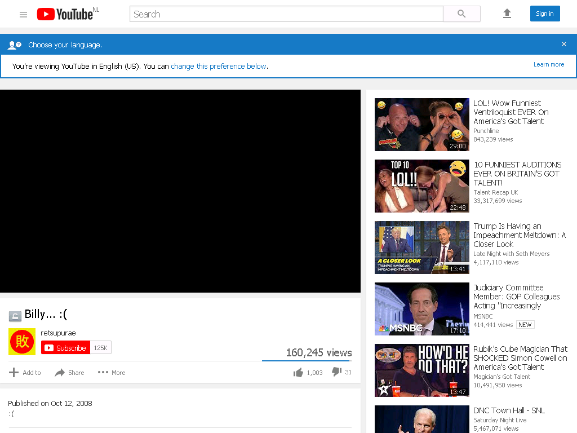577x433 pixels.
Task: Open the upload arrow icon
Action: [x=507, y=14]
